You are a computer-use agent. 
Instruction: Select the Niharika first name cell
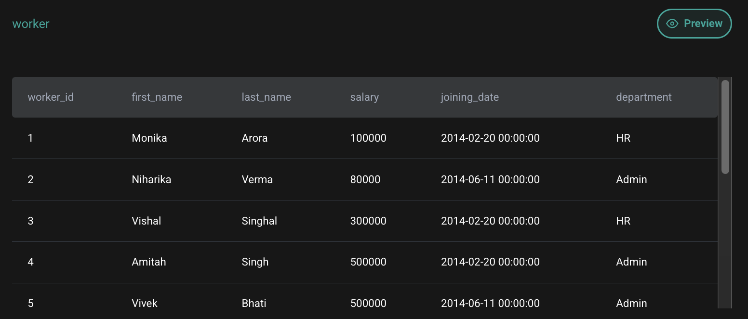[151, 180]
